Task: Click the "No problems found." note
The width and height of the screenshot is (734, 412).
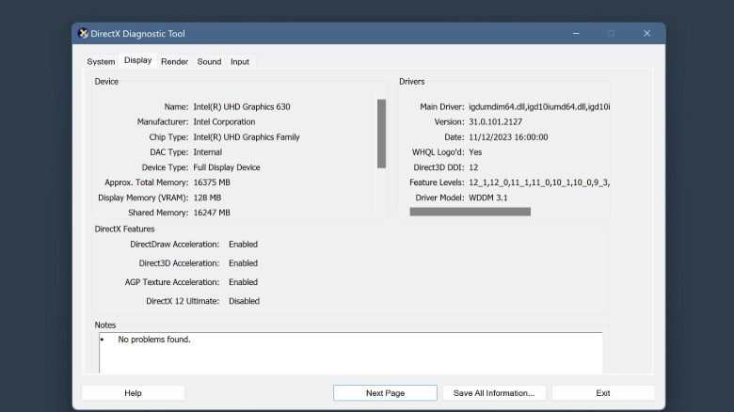Action: tap(154, 340)
